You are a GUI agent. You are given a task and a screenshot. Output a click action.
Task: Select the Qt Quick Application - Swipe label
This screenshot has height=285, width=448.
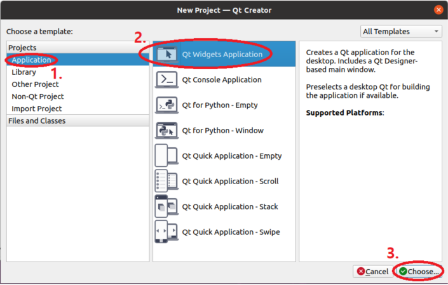pyautogui.click(x=231, y=232)
